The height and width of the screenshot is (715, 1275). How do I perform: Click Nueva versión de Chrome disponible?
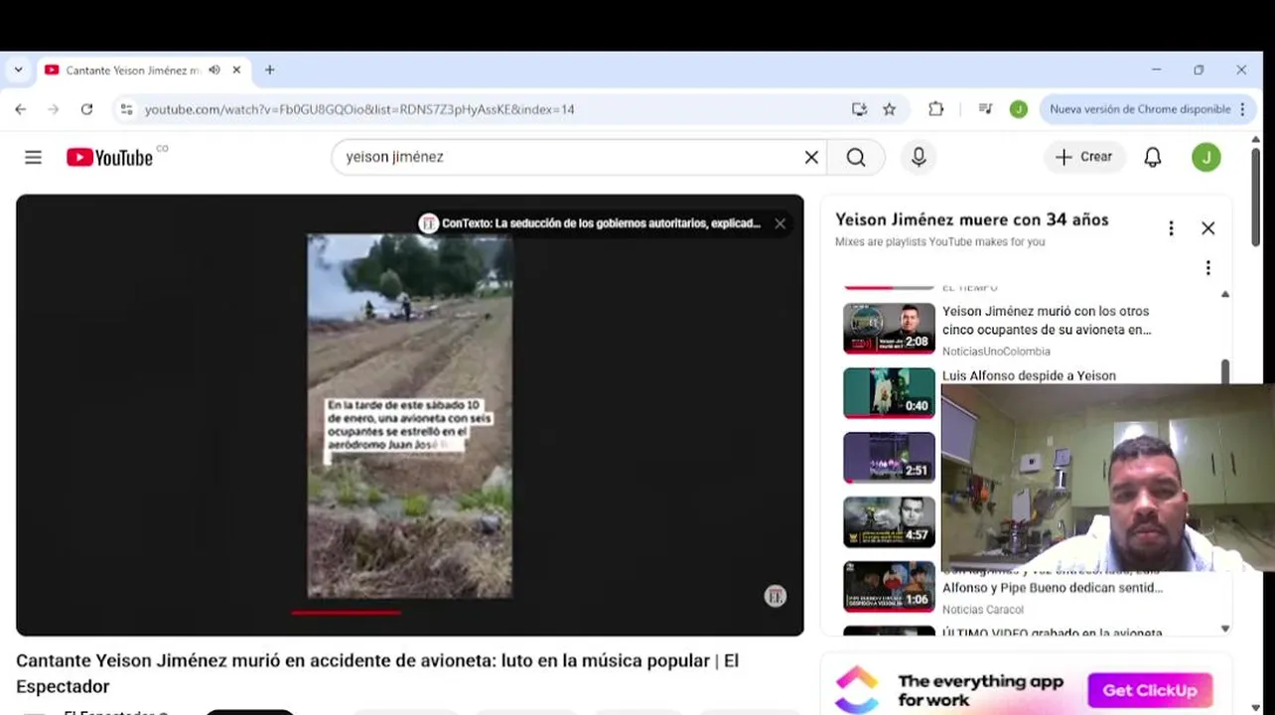click(1139, 109)
